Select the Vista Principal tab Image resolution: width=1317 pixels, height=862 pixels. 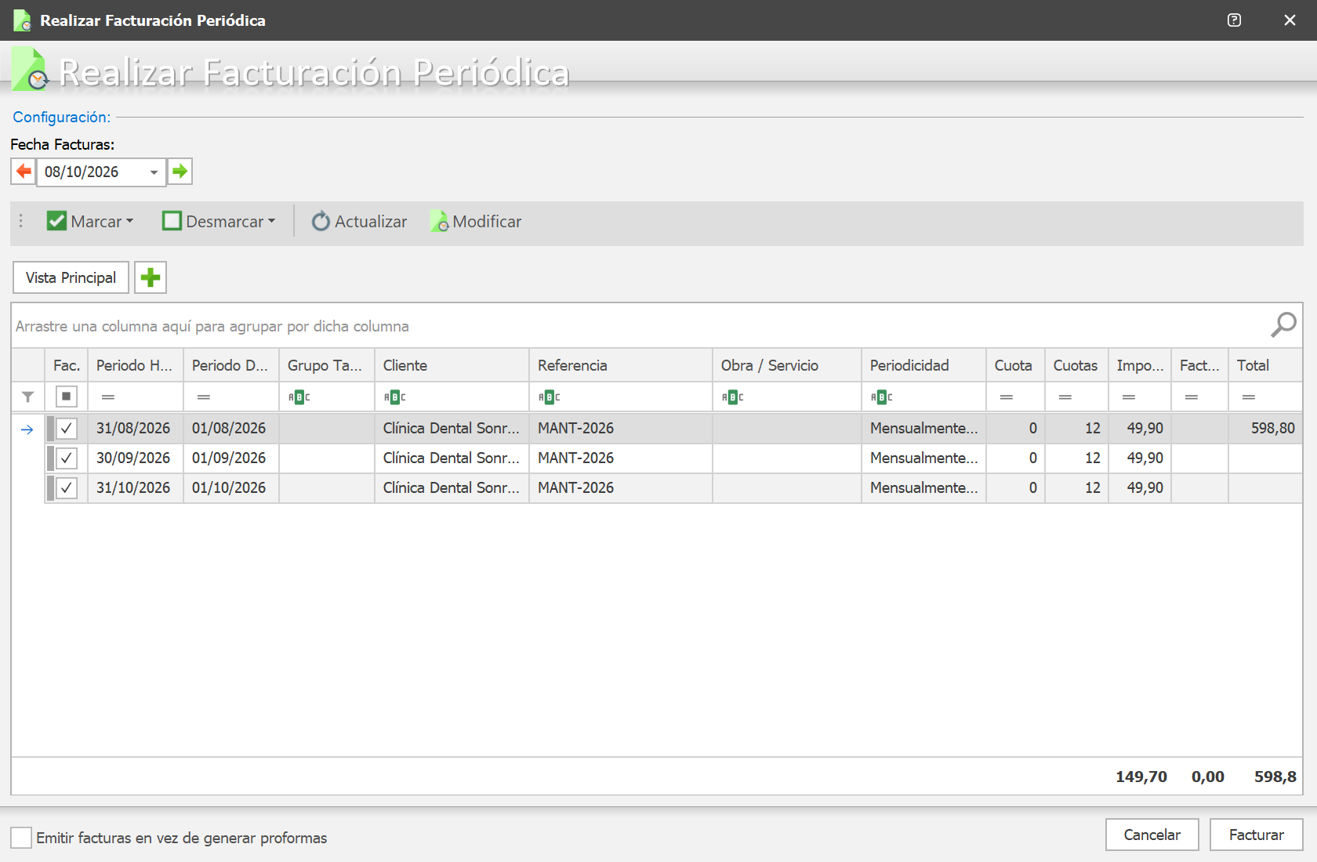point(71,277)
